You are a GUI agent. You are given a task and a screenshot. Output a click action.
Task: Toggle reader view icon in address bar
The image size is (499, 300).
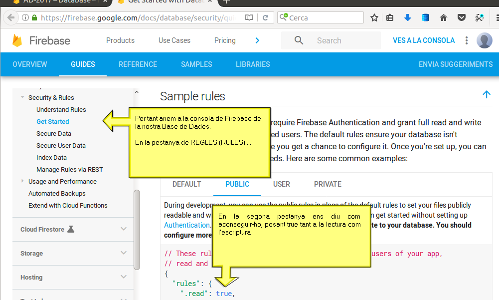(x=249, y=17)
